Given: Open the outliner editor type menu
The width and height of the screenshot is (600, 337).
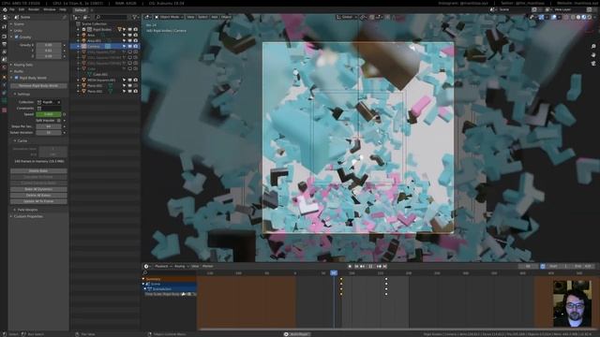Looking at the screenshot, I should [x=77, y=17].
